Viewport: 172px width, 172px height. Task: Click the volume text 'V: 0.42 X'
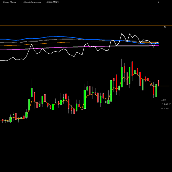tap(166, 104)
